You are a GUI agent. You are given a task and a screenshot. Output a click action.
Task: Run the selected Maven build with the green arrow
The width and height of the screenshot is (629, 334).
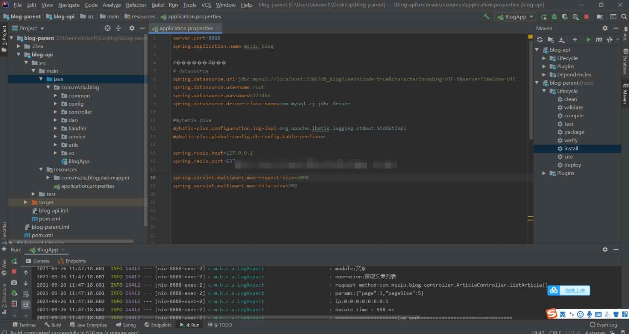(x=588, y=39)
